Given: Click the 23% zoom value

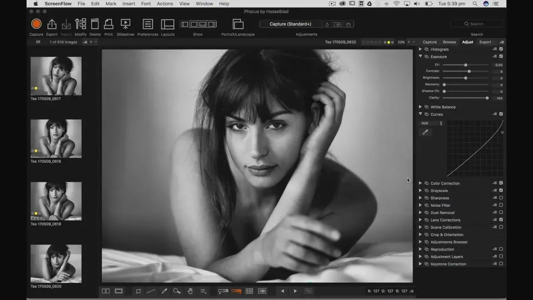Looking at the screenshot, I should pos(401,42).
